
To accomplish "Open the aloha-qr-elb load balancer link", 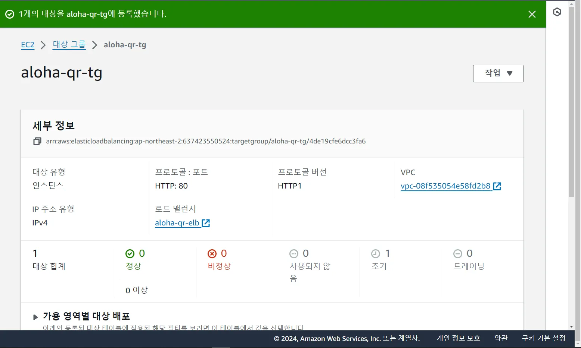I will pyautogui.click(x=177, y=223).
